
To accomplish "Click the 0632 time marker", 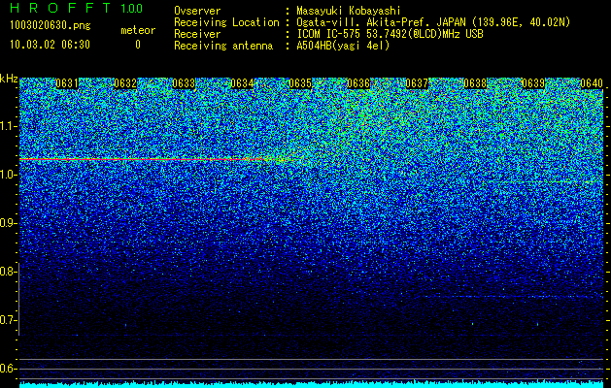I will (x=125, y=83).
